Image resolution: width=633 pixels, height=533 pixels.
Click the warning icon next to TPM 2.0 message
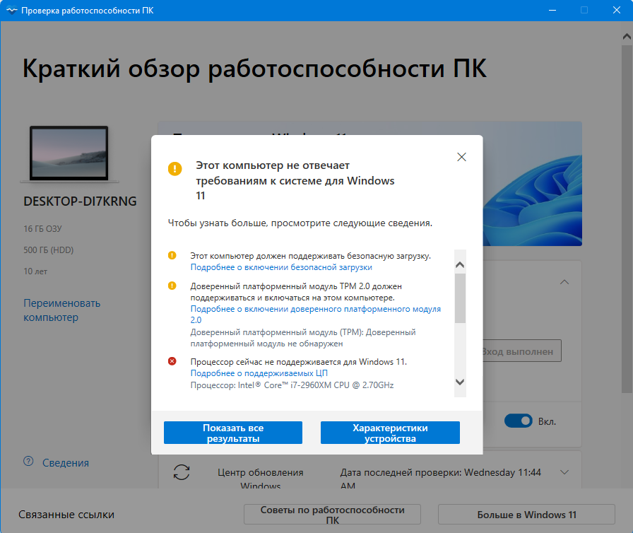(x=172, y=286)
